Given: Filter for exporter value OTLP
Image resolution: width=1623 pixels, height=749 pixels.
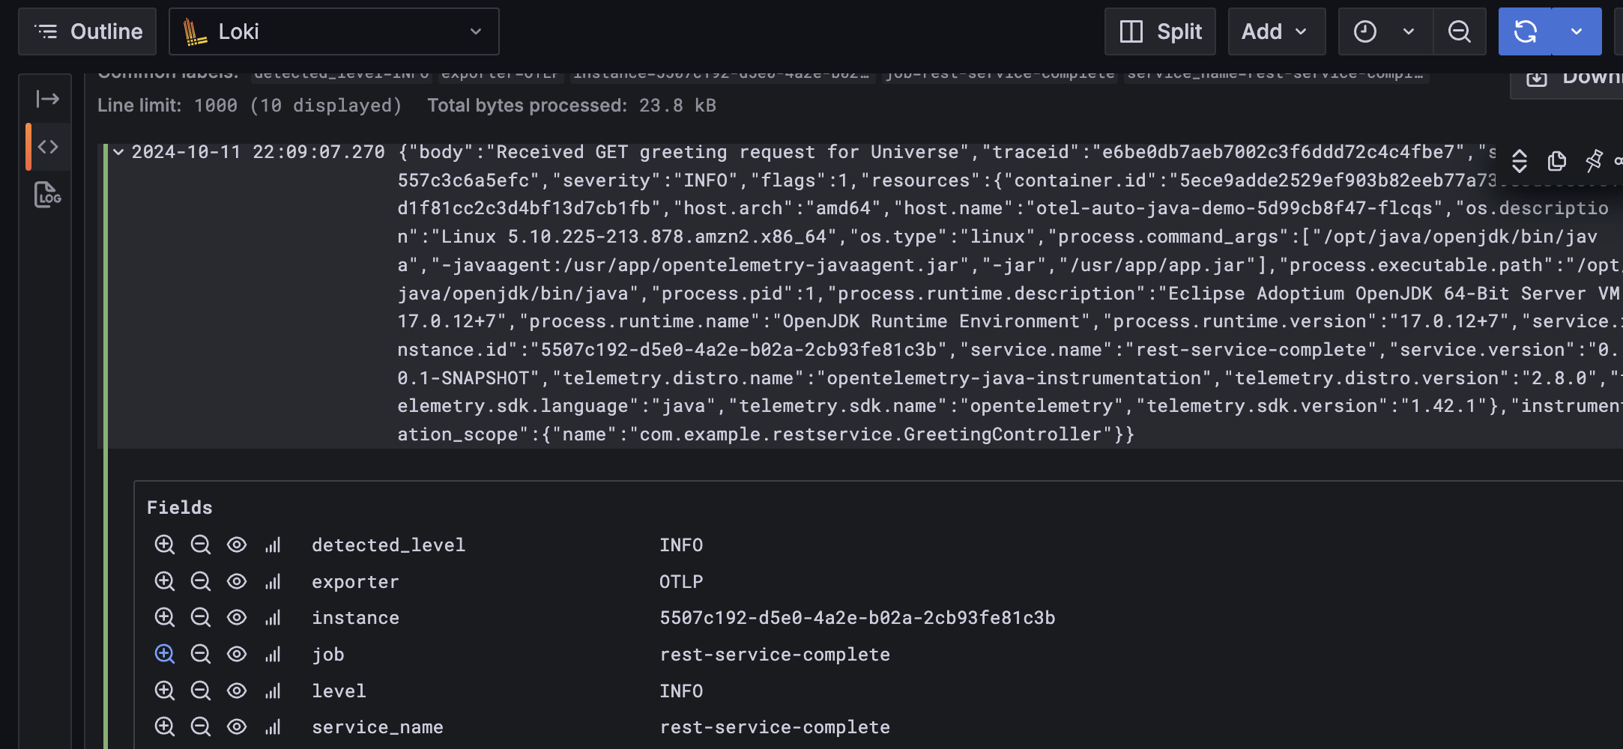Looking at the screenshot, I should tap(165, 581).
